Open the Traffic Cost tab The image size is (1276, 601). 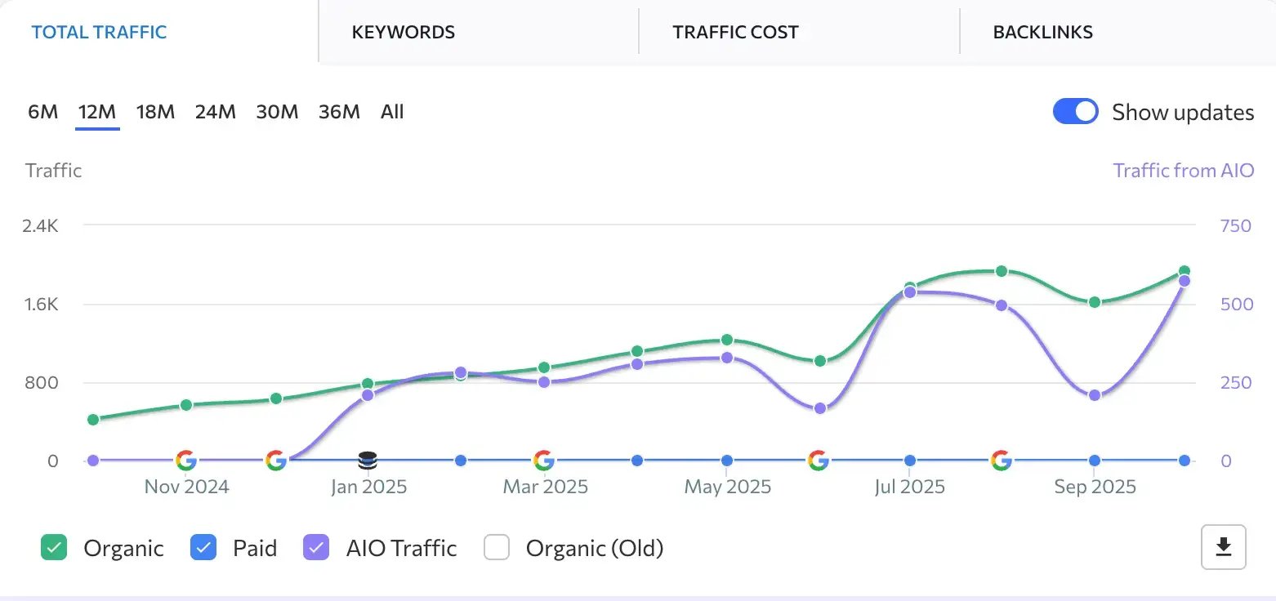click(x=735, y=33)
